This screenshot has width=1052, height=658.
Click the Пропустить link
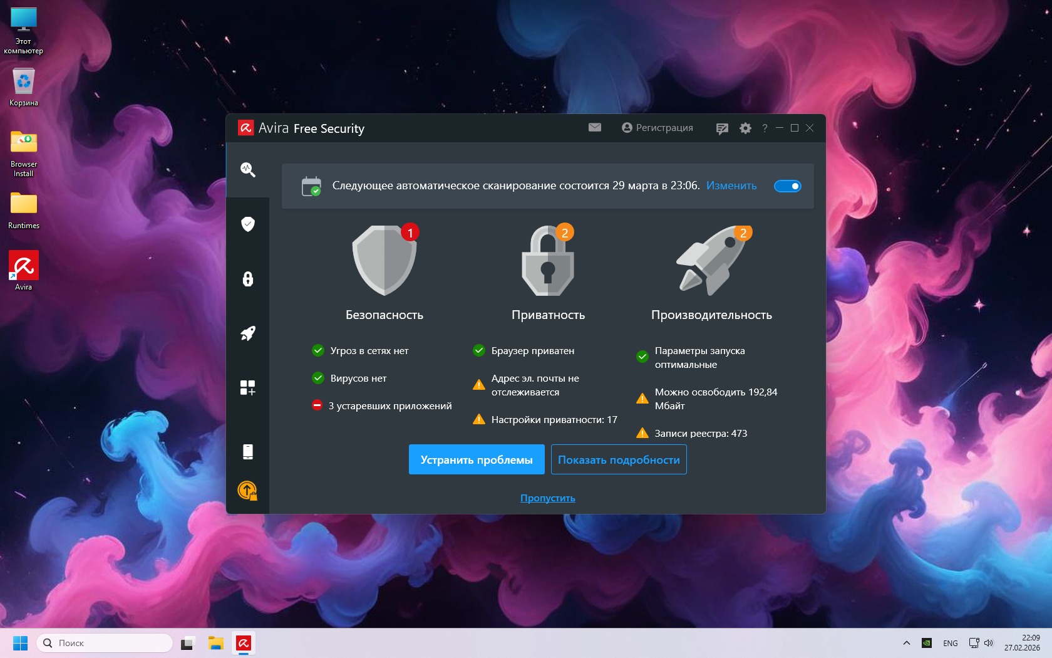pos(547,498)
